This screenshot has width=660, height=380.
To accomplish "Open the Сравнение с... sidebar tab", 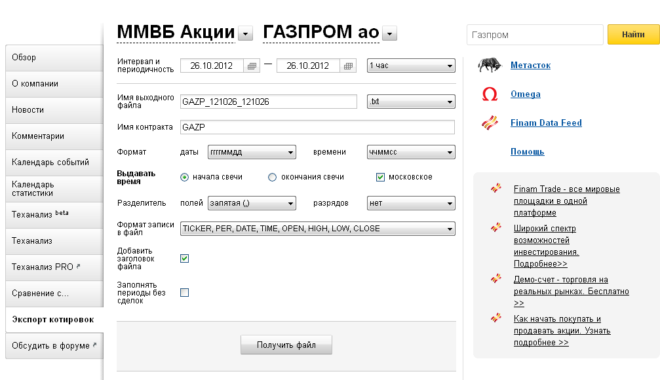I will [x=54, y=294].
